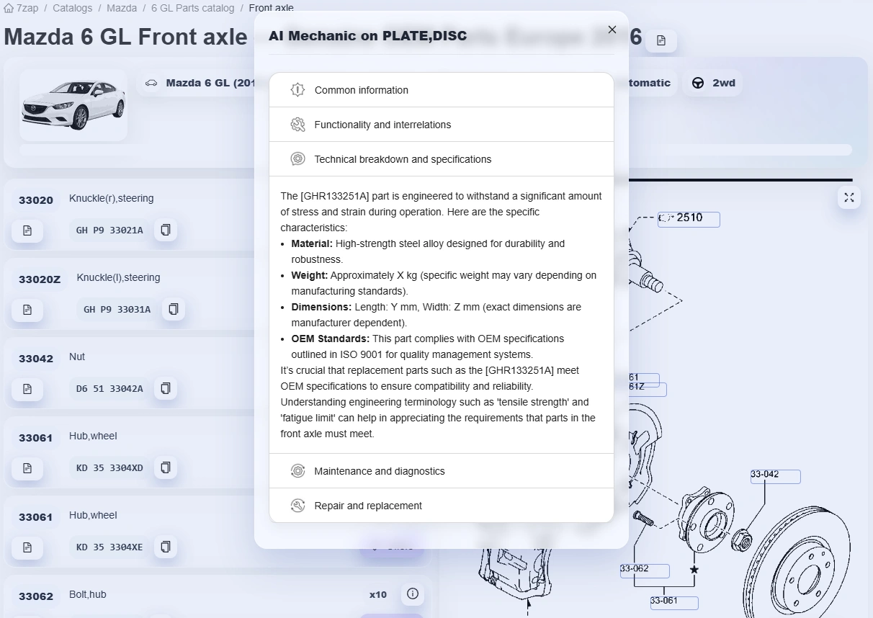Viewport: 873px width, 618px height.
Task: Click the 2wd drive tag
Action: point(713,83)
